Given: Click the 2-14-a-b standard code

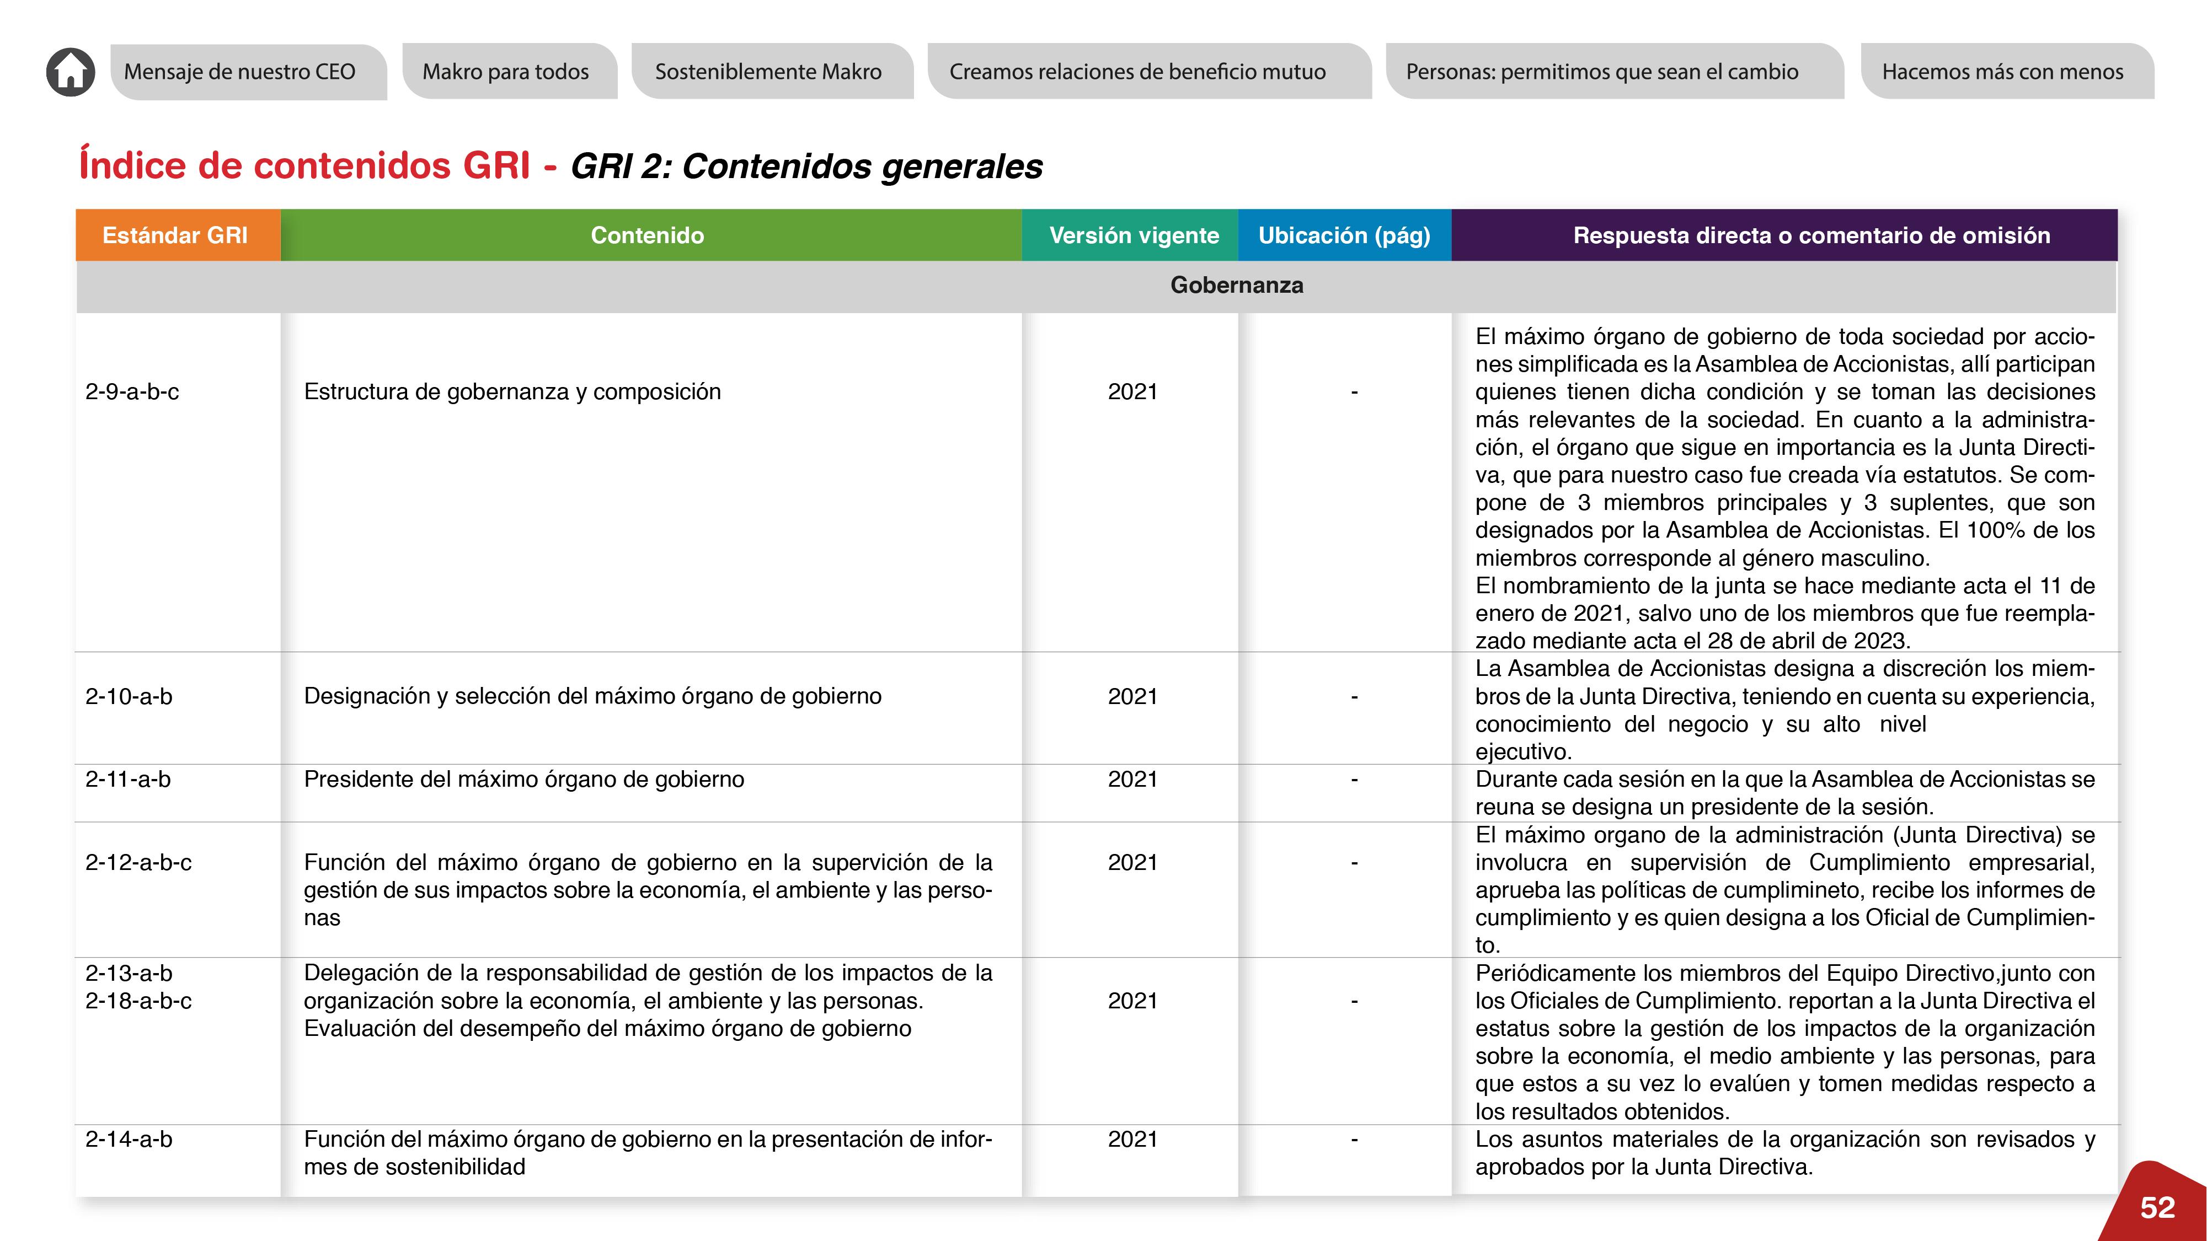Looking at the screenshot, I should pos(129,1140).
